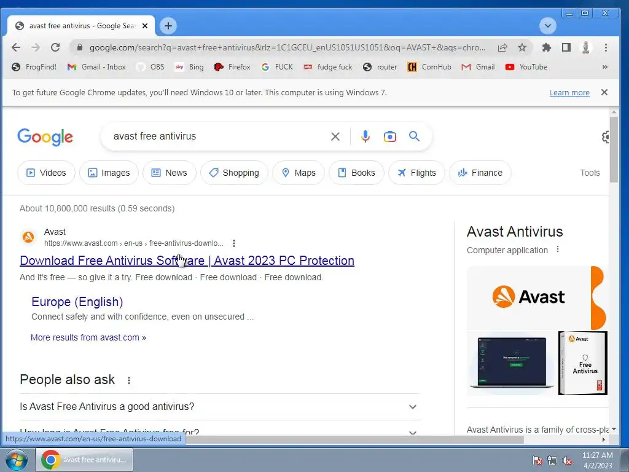Screen dimensions: 629x472
Task: Open the Avast Free Antivirus box thumbnail
Action: [583, 363]
